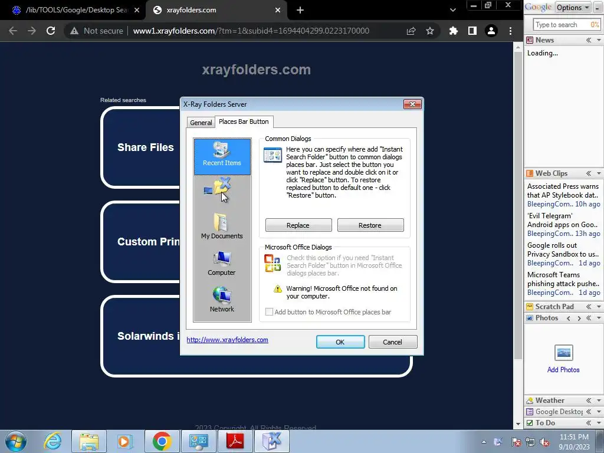Image resolution: width=604 pixels, height=453 pixels.
Task: Read Associated Press warns web clip
Action: tap(563, 195)
